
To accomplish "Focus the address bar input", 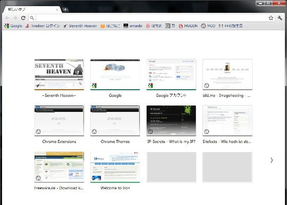I will pos(152,18).
